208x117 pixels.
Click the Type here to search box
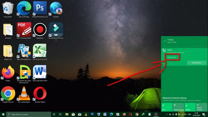tap(29, 114)
